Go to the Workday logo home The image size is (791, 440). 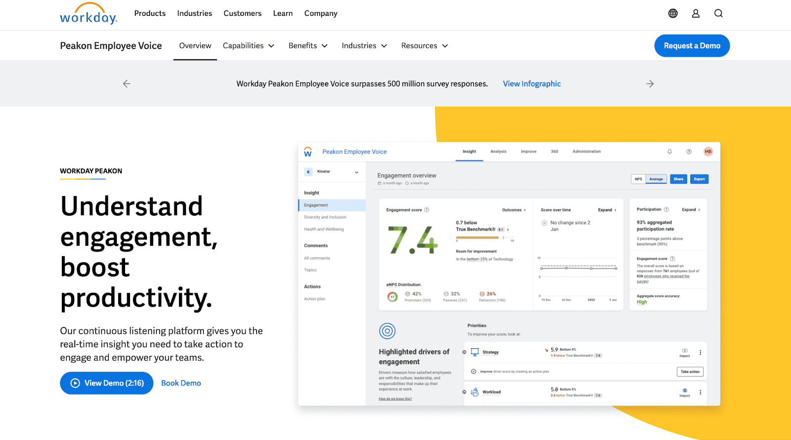[88, 14]
